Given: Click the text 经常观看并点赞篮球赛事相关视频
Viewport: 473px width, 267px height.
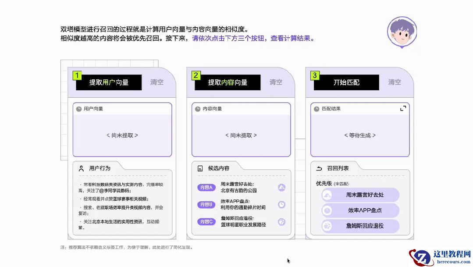Looking at the screenshot, I should point(114,199).
